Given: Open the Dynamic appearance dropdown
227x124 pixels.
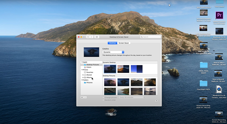Looking at the screenshot, I should coord(113,52).
